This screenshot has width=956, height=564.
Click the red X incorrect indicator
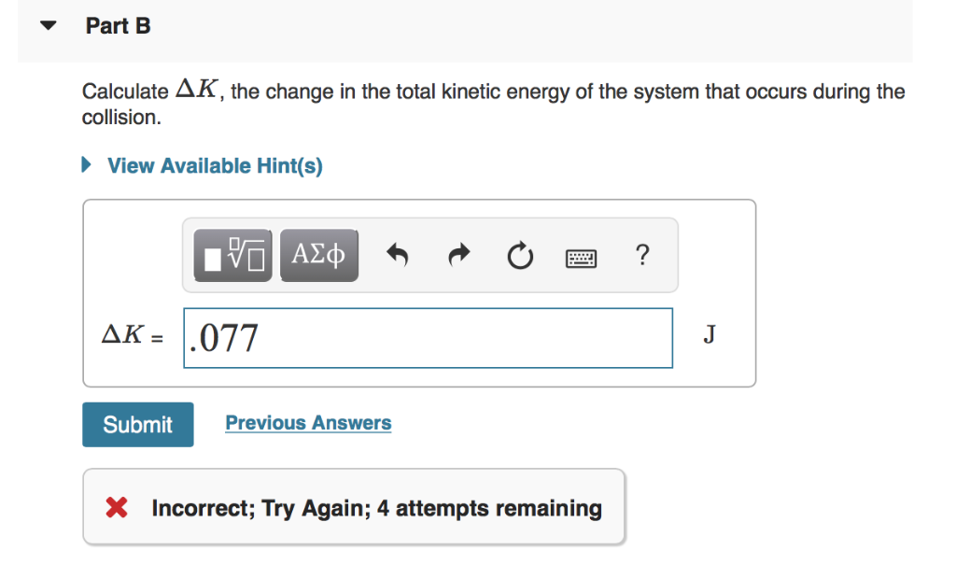118,507
